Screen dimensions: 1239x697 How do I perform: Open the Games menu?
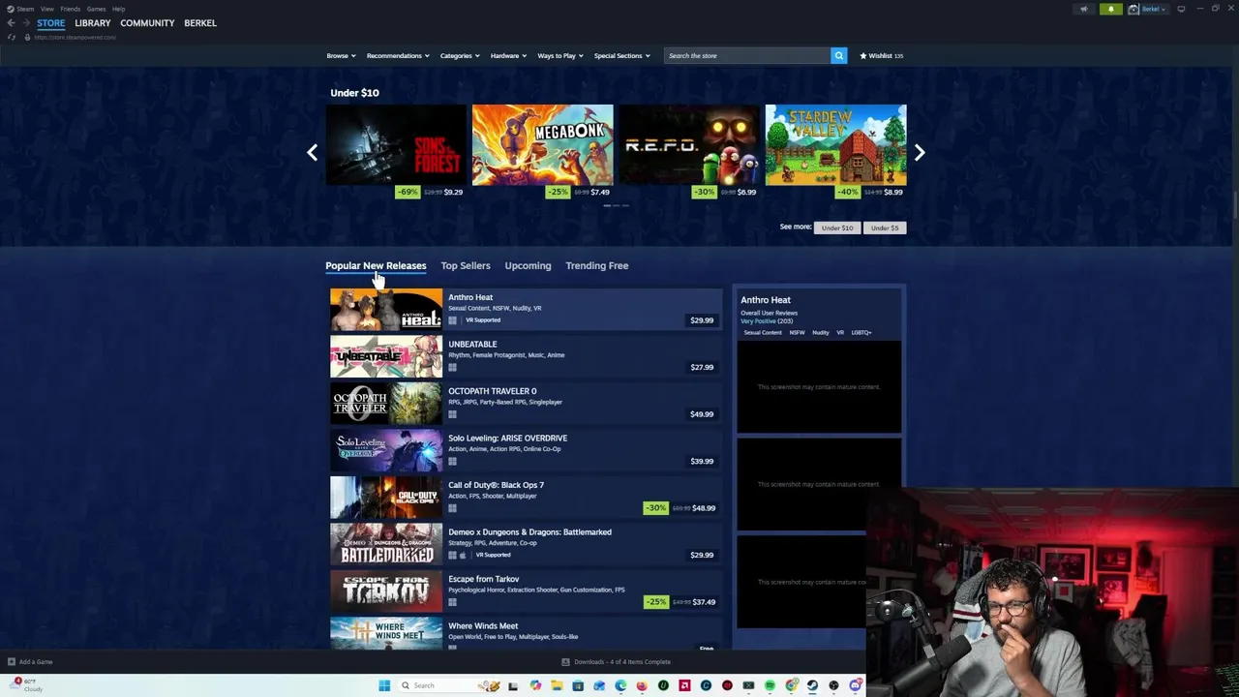96,9
